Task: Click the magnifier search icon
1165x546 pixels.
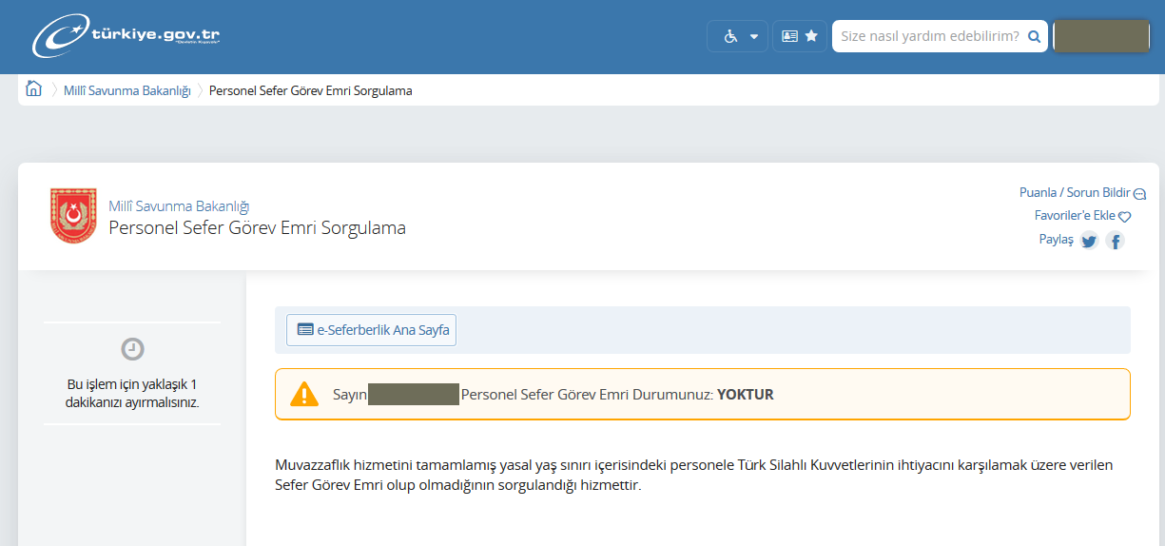Action: (1034, 36)
